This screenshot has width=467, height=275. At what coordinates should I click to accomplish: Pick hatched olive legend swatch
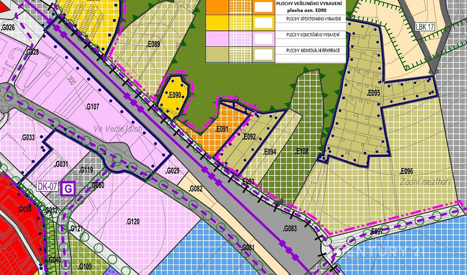[240, 55]
